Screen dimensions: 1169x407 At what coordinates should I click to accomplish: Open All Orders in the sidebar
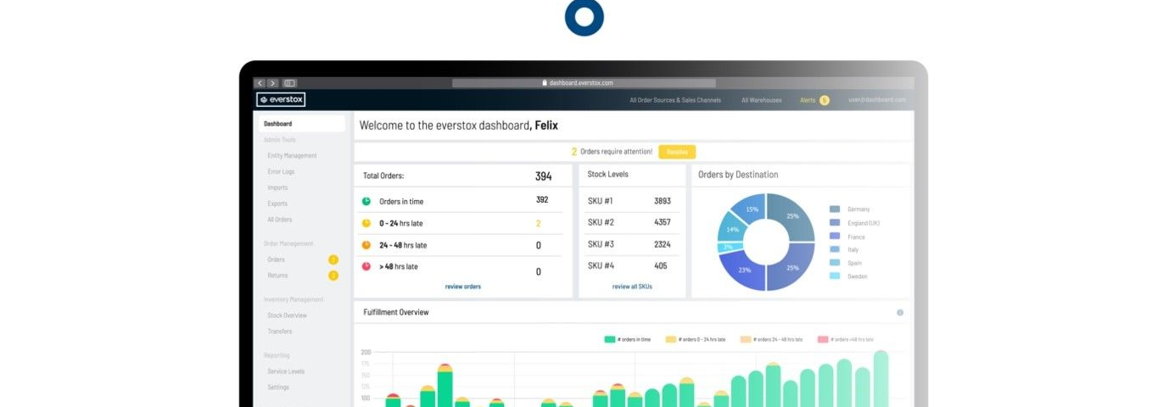click(280, 220)
